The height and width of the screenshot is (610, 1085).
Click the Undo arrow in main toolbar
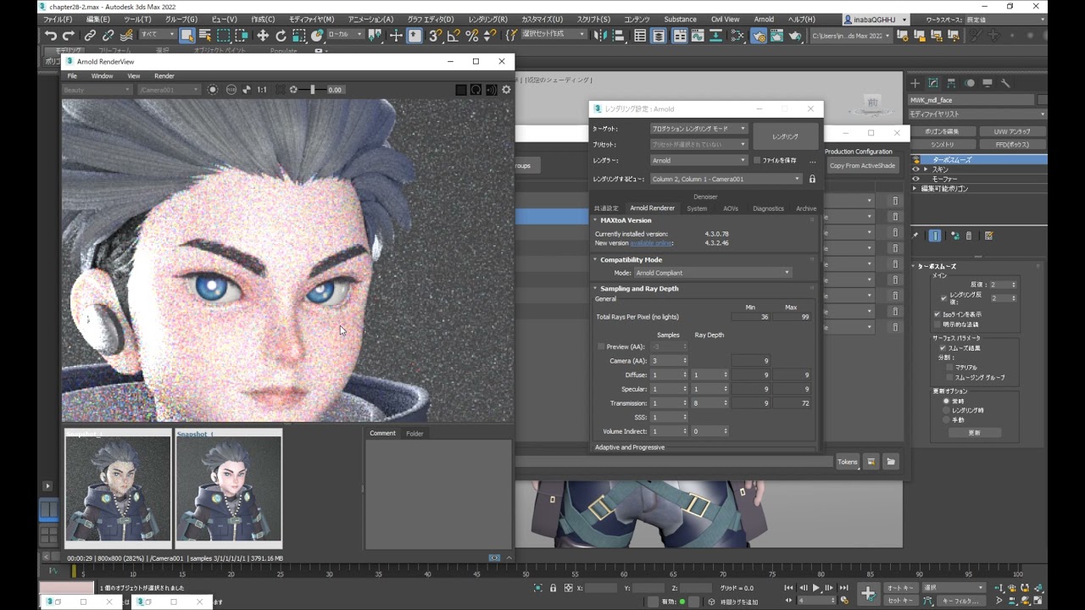(x=51, y=36)
